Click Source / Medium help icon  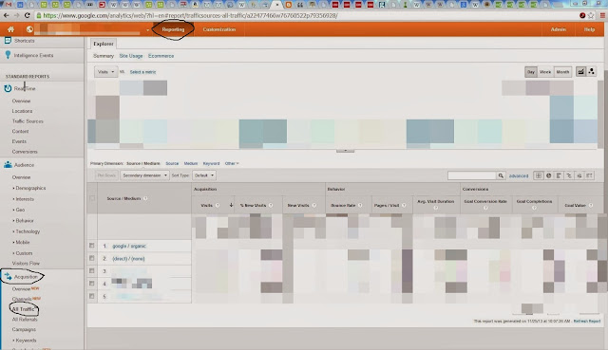pos(145,198)
